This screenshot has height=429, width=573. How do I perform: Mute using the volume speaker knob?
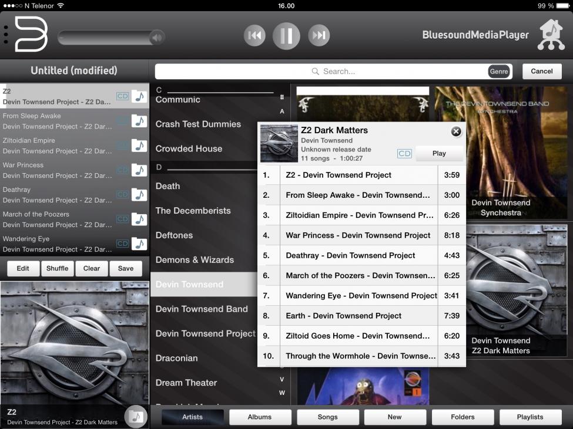[157, 37]
